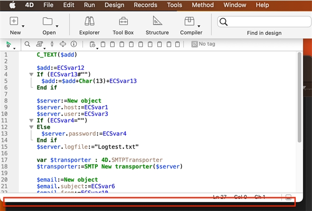Collapse the If (ECSvar4="") code block
This screenshot has width=312, height=211.
(x=31, y=120)
